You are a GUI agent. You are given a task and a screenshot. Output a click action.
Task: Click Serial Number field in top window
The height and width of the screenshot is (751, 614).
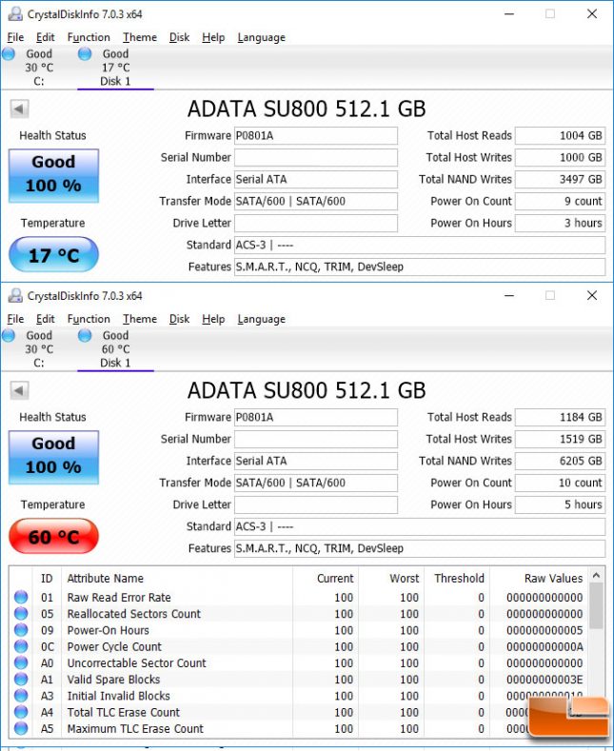tap(316, 158)
